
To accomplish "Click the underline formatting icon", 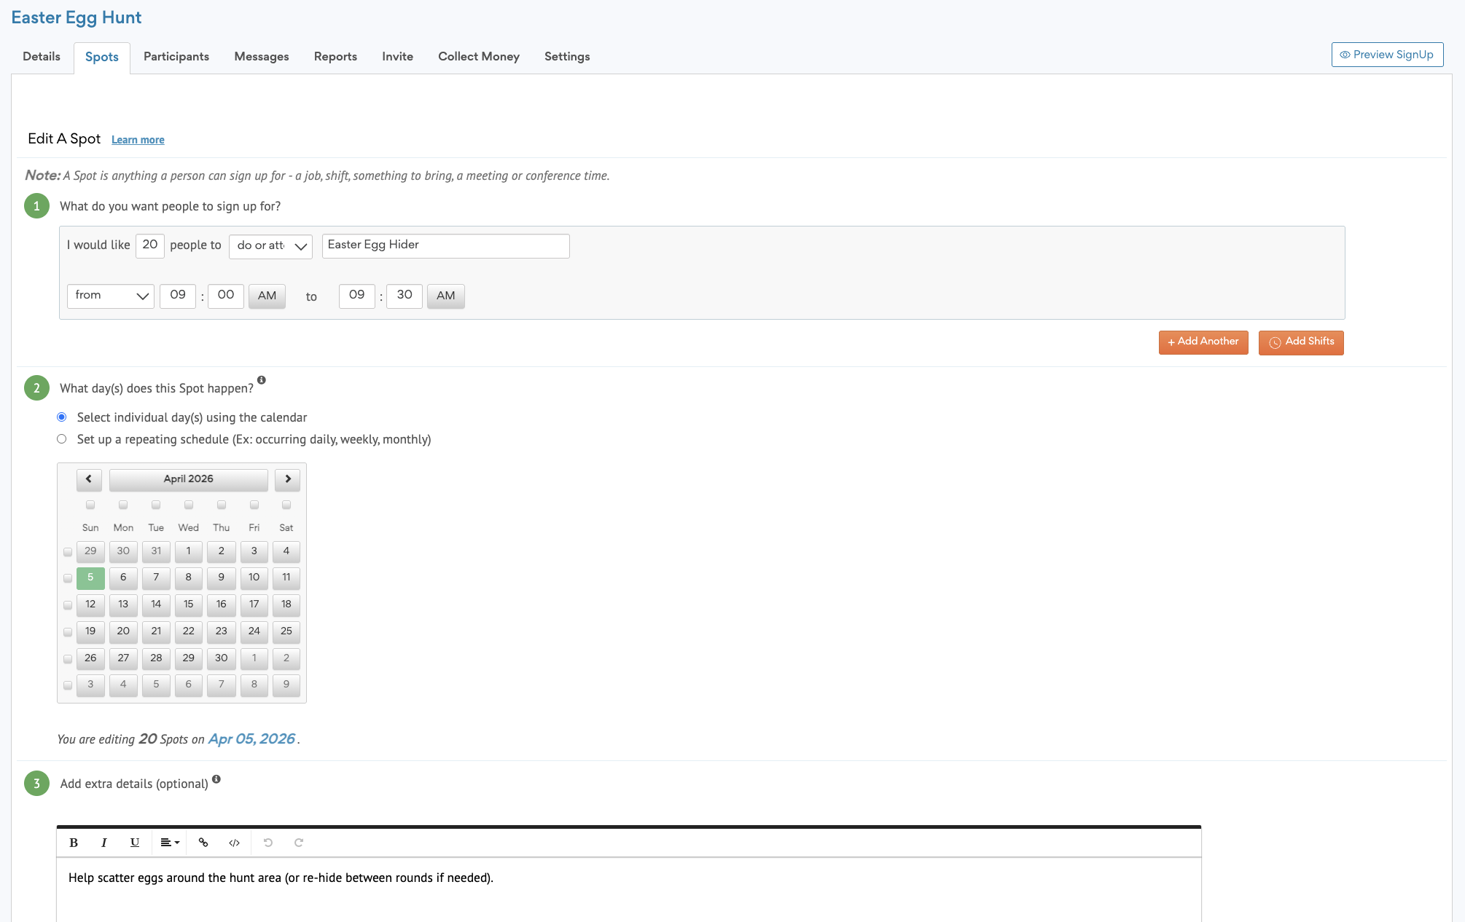I will click(135, 843).
